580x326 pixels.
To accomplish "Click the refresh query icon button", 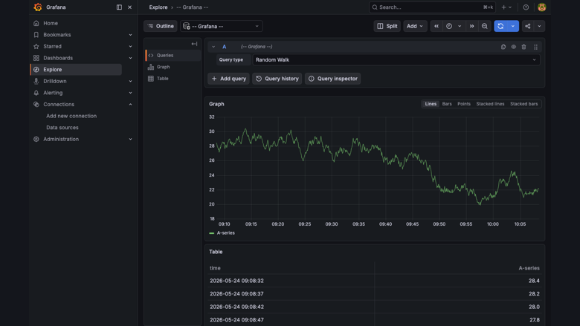I will [x=500, y=26].
